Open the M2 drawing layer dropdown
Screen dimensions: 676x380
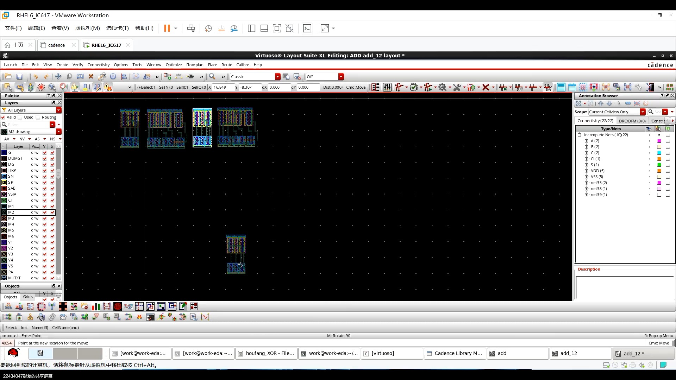point(58,132)
